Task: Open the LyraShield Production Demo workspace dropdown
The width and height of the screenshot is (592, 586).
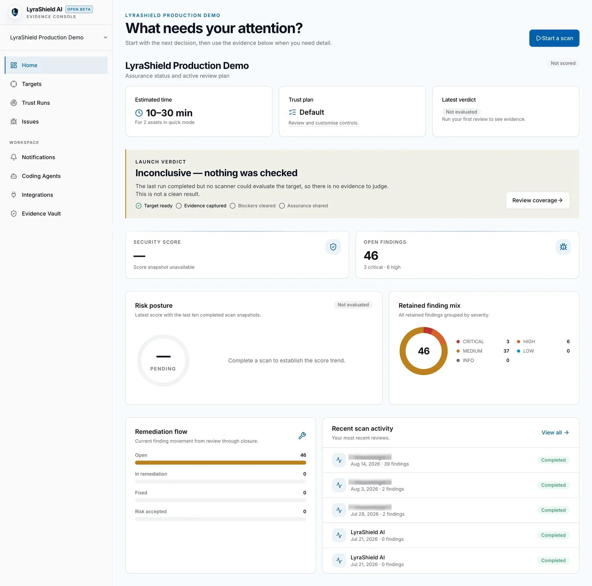Action: 58,37
